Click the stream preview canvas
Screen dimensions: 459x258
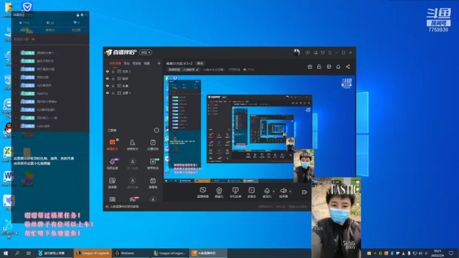[x=259, y=129]
